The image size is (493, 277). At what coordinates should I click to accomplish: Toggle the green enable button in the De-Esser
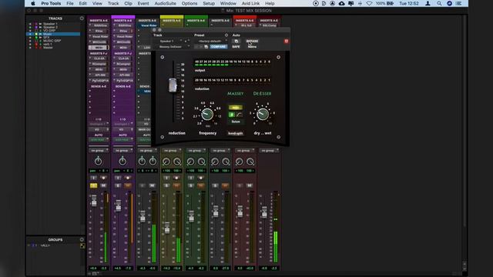[232, 115]
